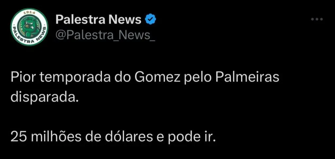Click the word milhões in the tweet
The image size is (335, 159).
(56, 137)
